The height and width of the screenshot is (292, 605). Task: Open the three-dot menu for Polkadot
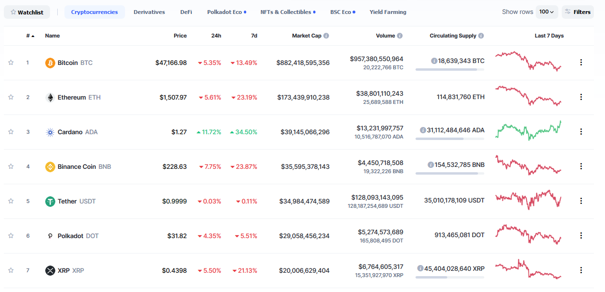click(x=581, y=236)
